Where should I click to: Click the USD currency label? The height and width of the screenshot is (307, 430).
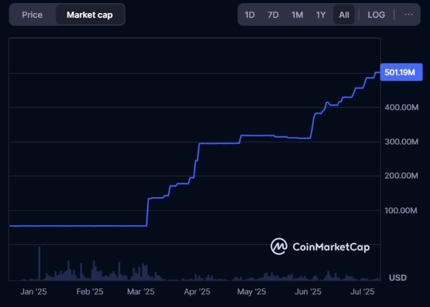[397, 277]
